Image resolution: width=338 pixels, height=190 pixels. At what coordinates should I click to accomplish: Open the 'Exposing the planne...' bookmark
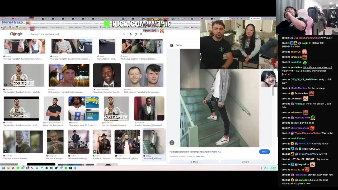click(42, 27)
